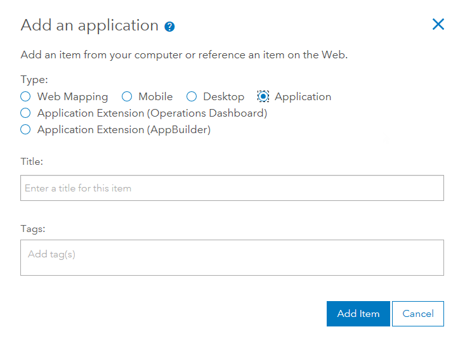Screen dimensions: 465x348
Task: Focus the Add tag(s) input box
Action: pos(232,257)
